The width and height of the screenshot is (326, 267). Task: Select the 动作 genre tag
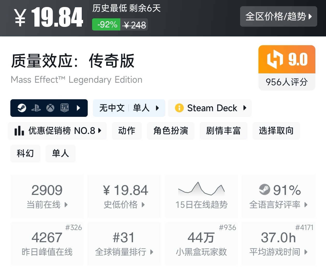tap(127, 131)
